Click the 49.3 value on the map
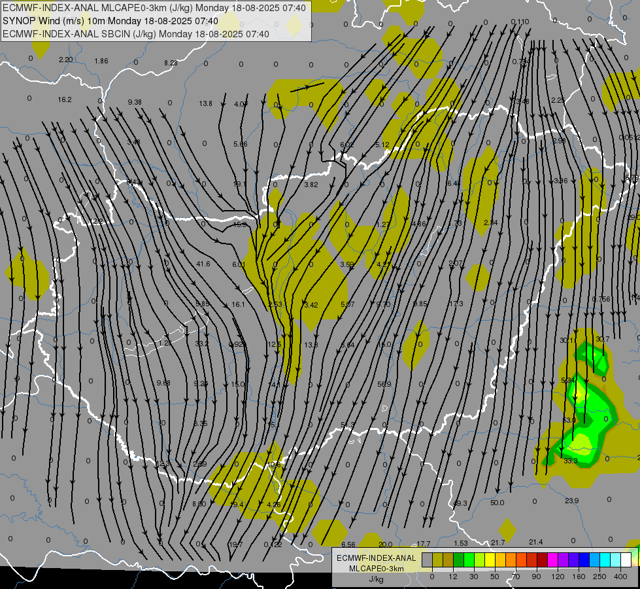 (460, 503)
